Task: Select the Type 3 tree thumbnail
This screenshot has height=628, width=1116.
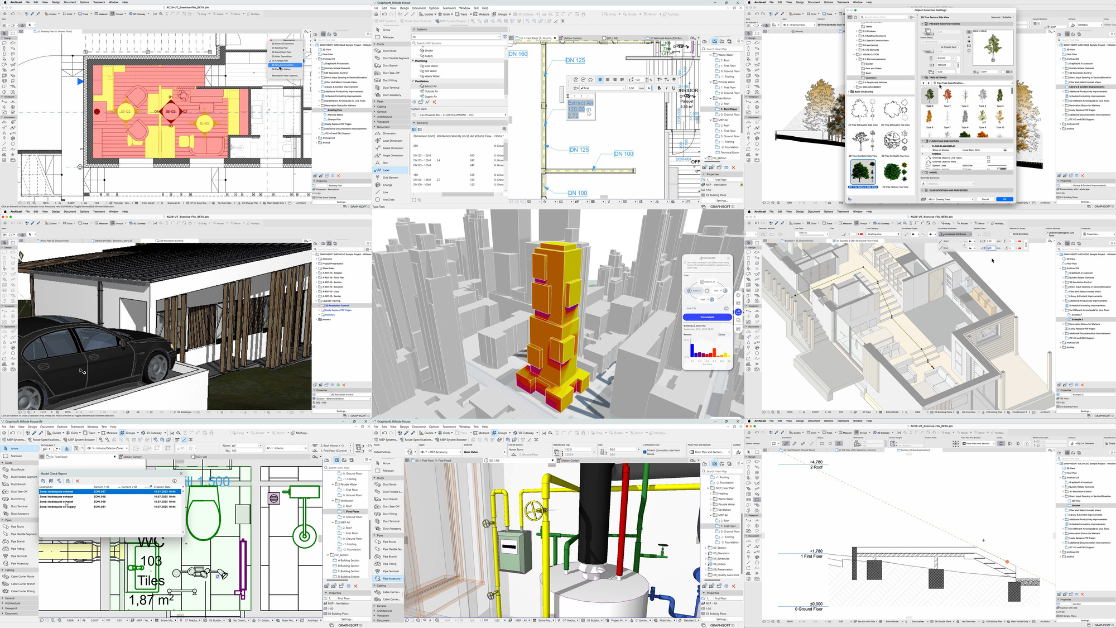Action: coord(965,95)
